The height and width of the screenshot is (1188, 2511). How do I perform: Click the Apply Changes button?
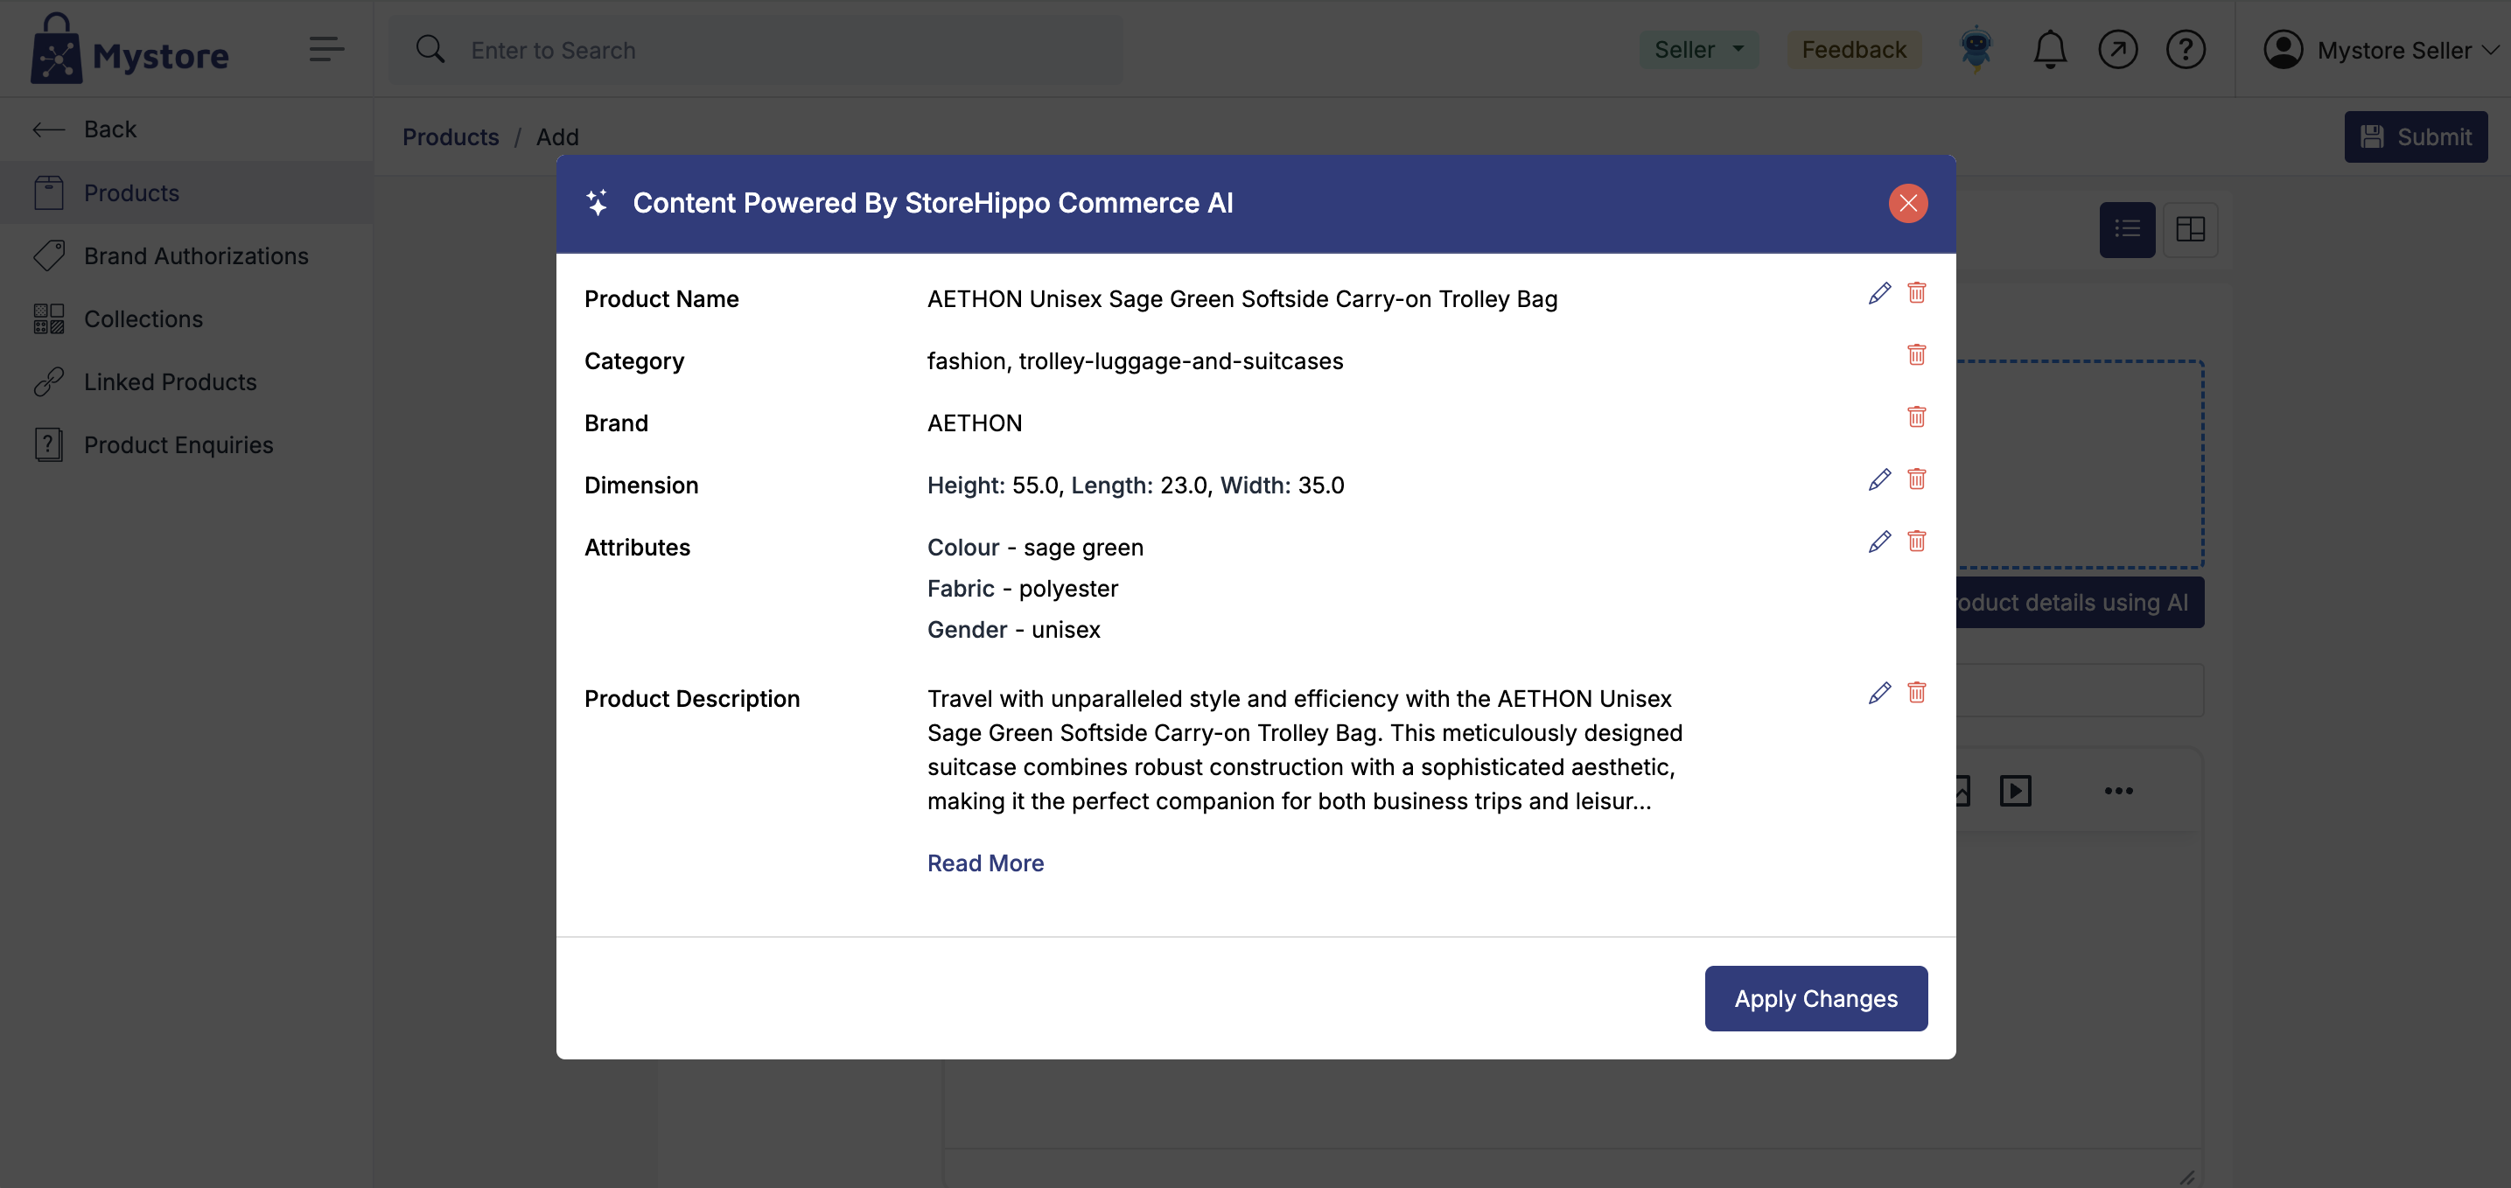coord(1815,998)
